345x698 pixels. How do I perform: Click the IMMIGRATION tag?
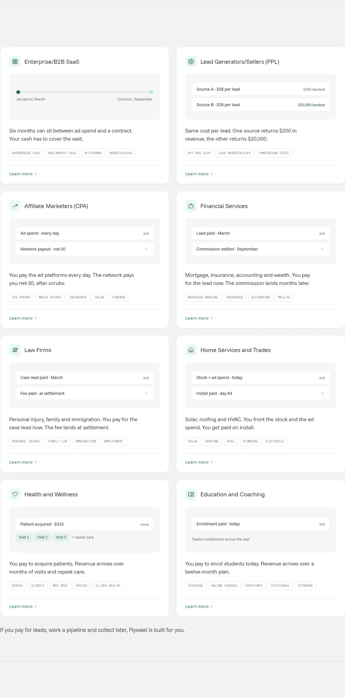[86, 441]
